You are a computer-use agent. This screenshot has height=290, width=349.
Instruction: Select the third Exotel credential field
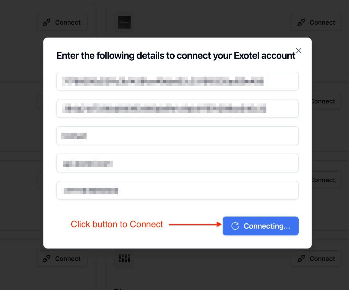pos(177,136)
